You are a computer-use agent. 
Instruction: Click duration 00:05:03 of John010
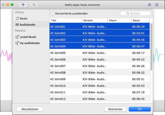(138, 86)
